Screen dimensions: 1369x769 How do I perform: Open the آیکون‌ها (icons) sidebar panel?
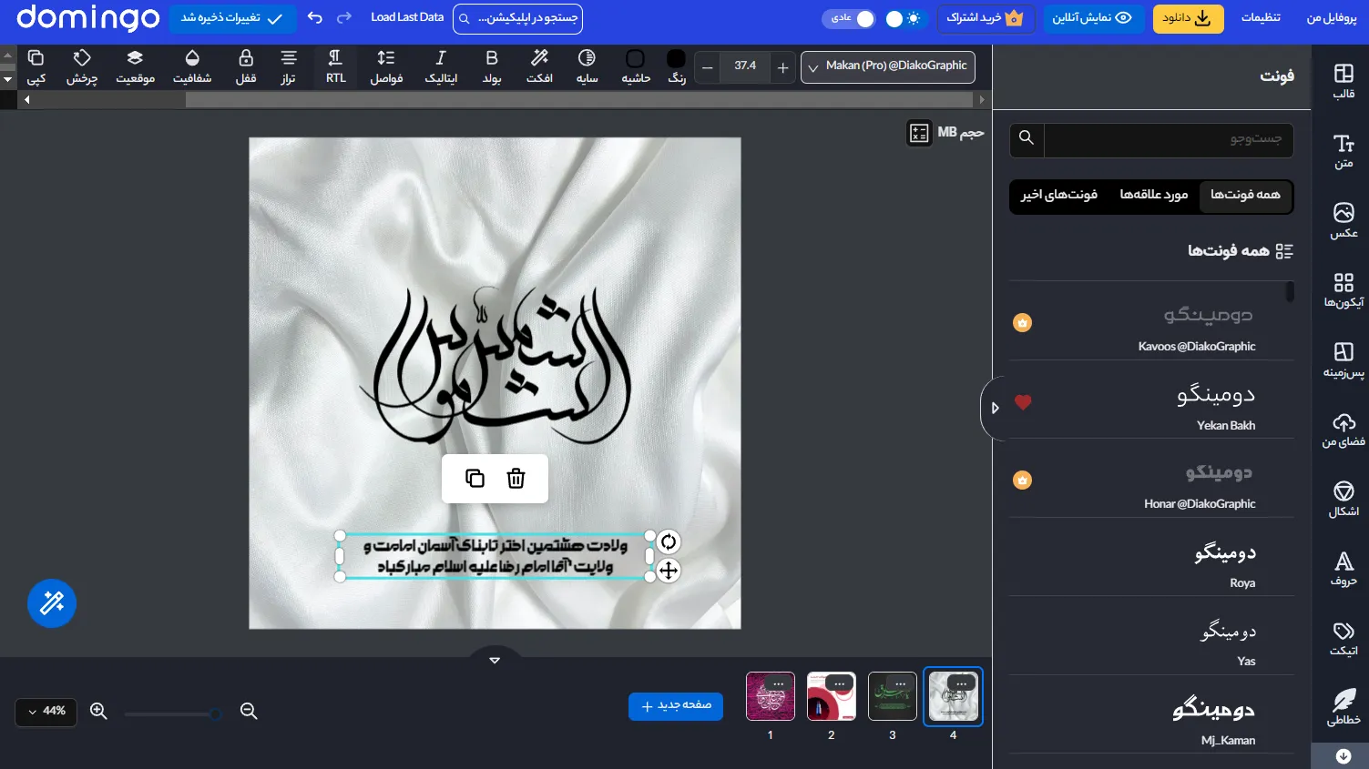click(1343, 290)
